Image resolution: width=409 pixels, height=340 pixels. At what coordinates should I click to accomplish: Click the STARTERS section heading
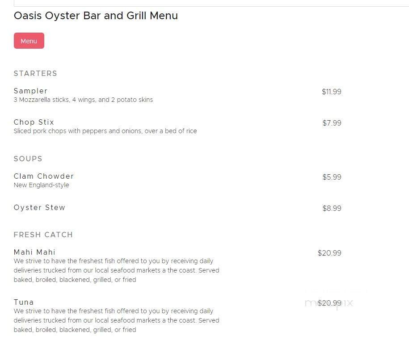pos(35,73)
